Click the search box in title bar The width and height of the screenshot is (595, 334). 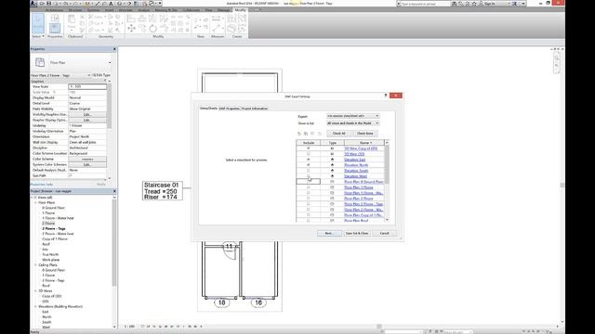(425, 4)
